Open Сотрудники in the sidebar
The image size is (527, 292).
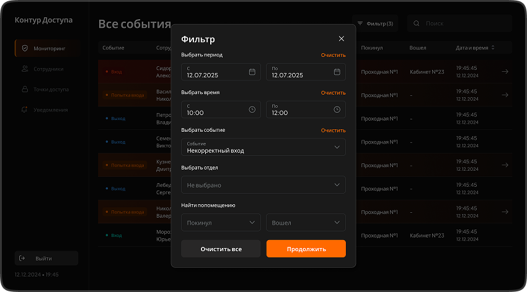[48, 69]
